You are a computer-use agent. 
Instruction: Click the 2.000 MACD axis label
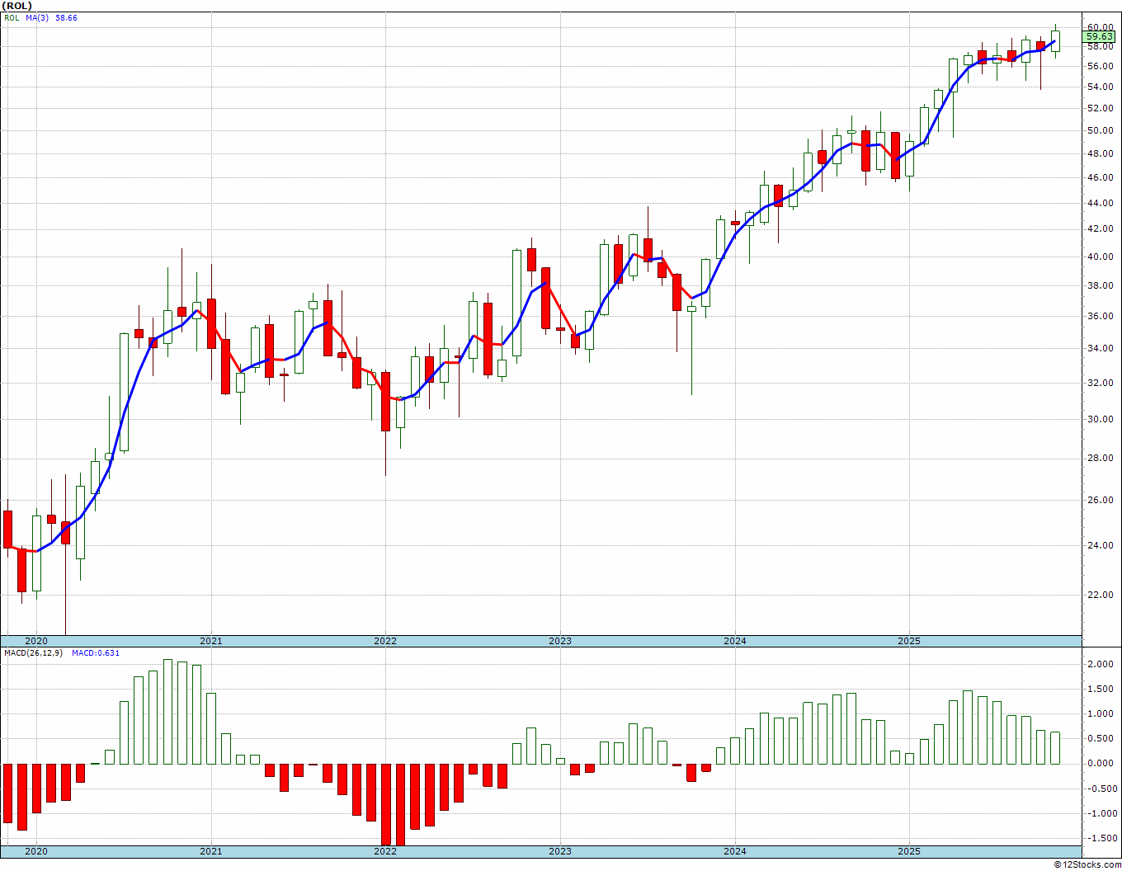pyautogui.click(x=1100, y=664)
